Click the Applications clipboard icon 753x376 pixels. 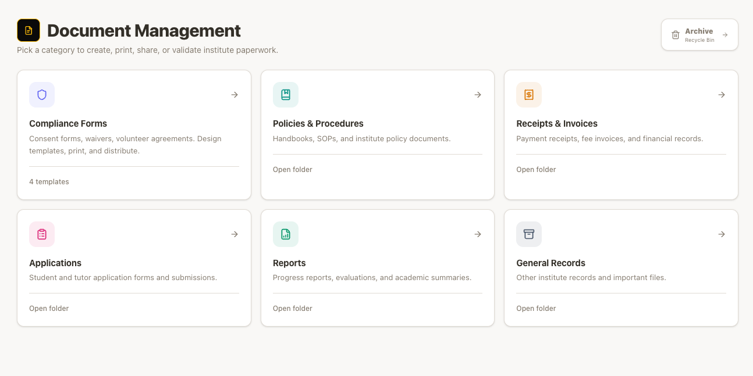[x=42, y=234]
